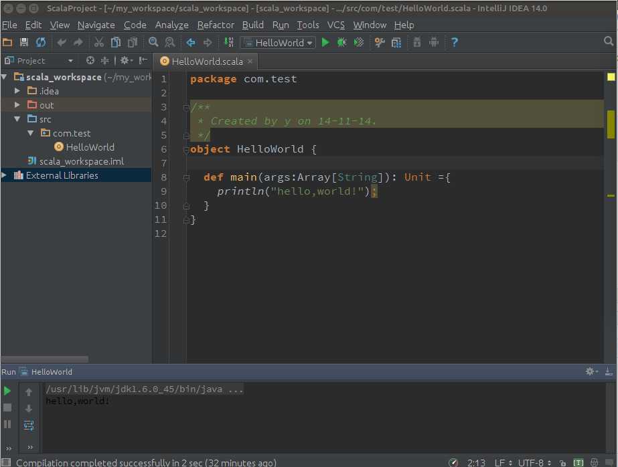Open Replace with the second magnifier icon
Viewport: 618px width, 467px height.
pos(170,42)
